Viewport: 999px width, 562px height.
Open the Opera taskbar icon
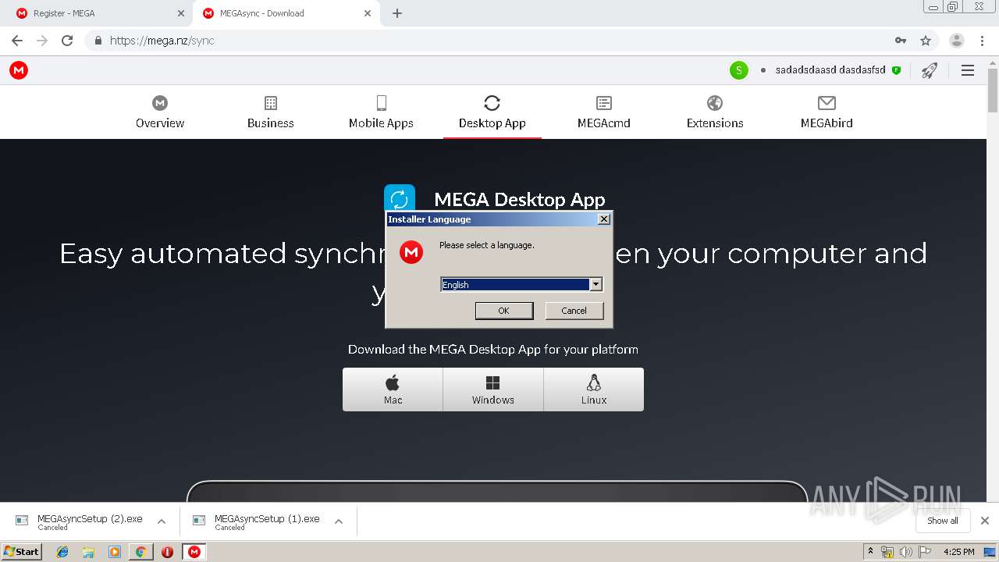[x=167, y=552]
